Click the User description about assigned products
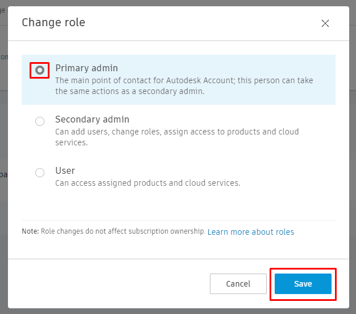The height and width of the screenshot is (314, 356). (x=147, y=183)
